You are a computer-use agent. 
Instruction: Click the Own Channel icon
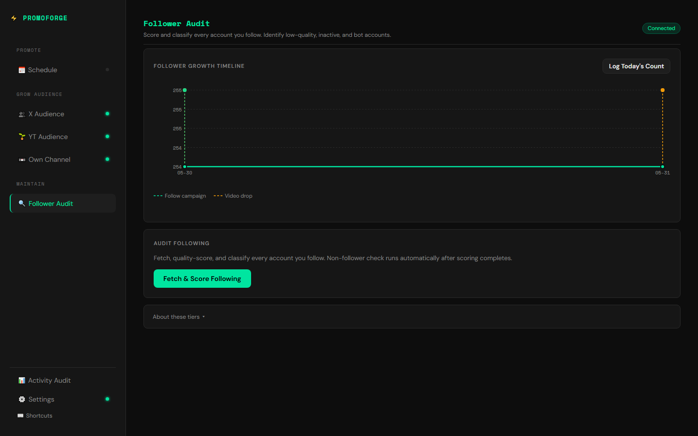click(x=22, y=159)
